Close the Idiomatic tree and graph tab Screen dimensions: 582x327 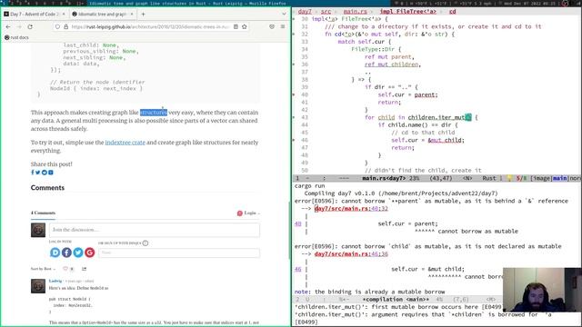(x=132, y=15)
